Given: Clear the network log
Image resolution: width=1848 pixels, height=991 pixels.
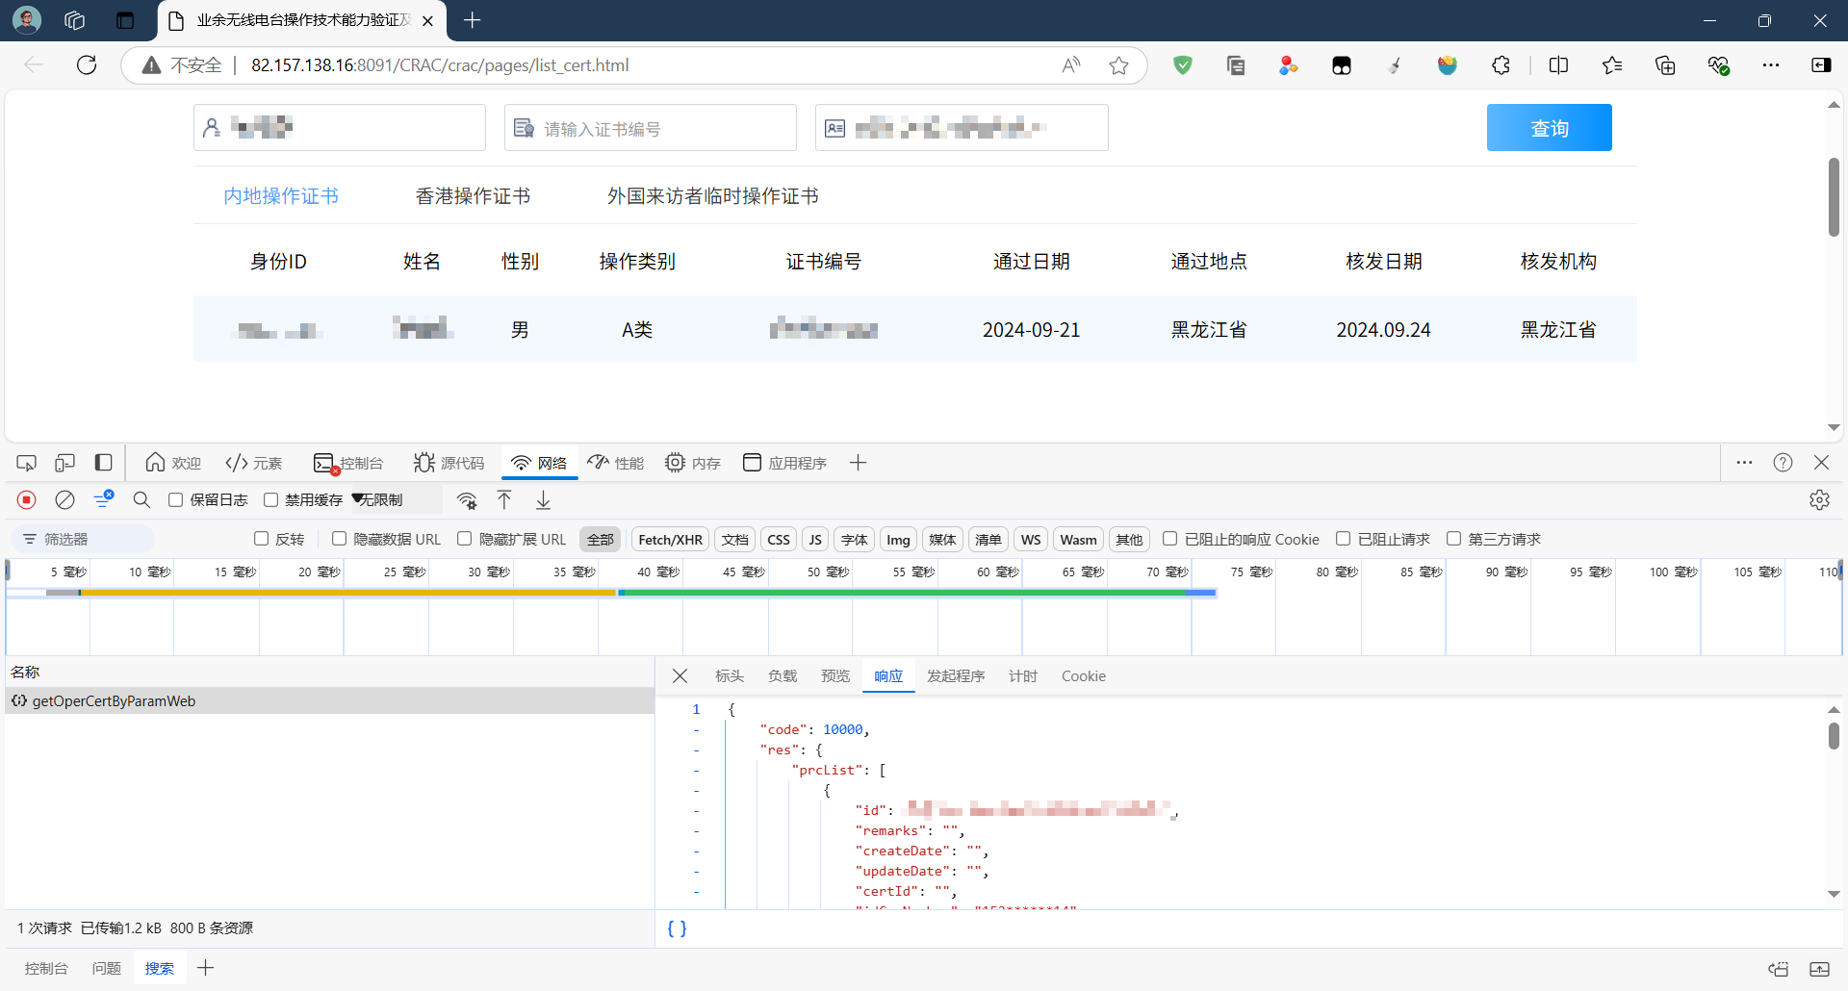Looking at the screenshot, I should coord(64,499).
